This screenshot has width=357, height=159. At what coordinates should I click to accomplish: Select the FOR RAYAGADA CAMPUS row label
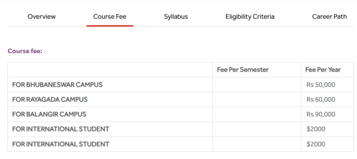[x=50, y=100]
